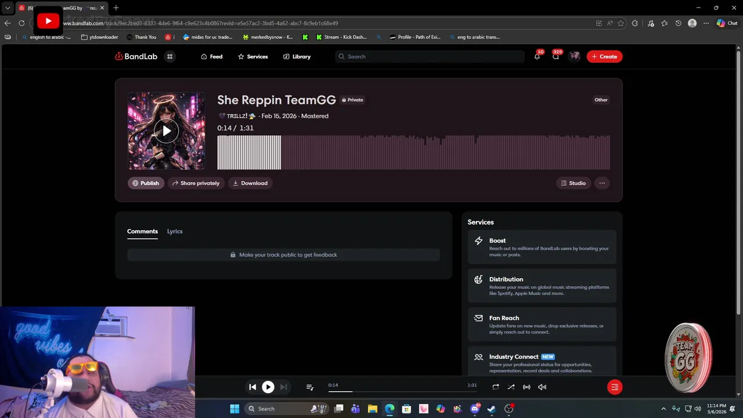Open the Thank You bookmark
Viewport: 743px width, 418px height.
coord(142,37)
